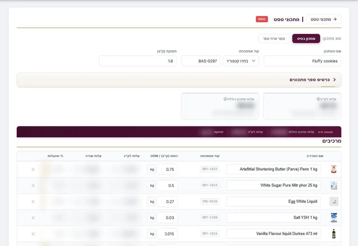Click the red טסט badge

(262, 19)
